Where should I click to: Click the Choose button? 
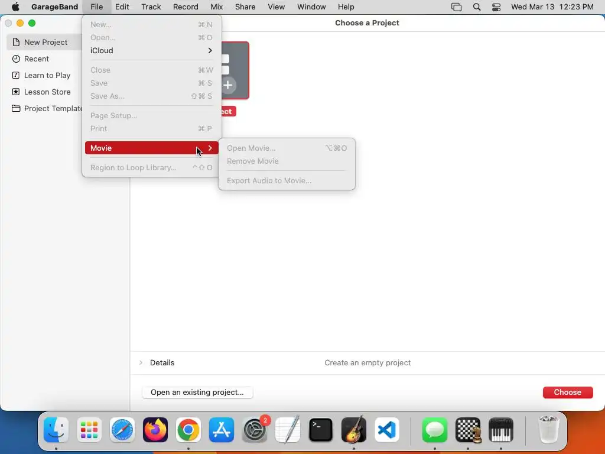568,393
